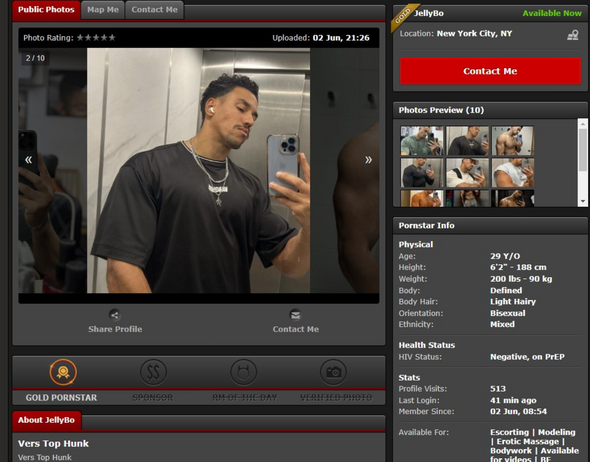Viewport: 590px width, 462px height.
Task: Click the map location icon beside New York City
Action: click(x=573, y=35)
